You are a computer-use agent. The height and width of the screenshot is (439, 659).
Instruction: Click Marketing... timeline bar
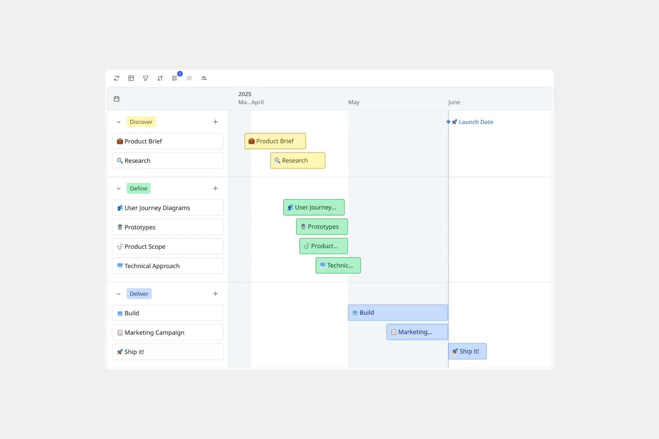(x=417, y=332)
